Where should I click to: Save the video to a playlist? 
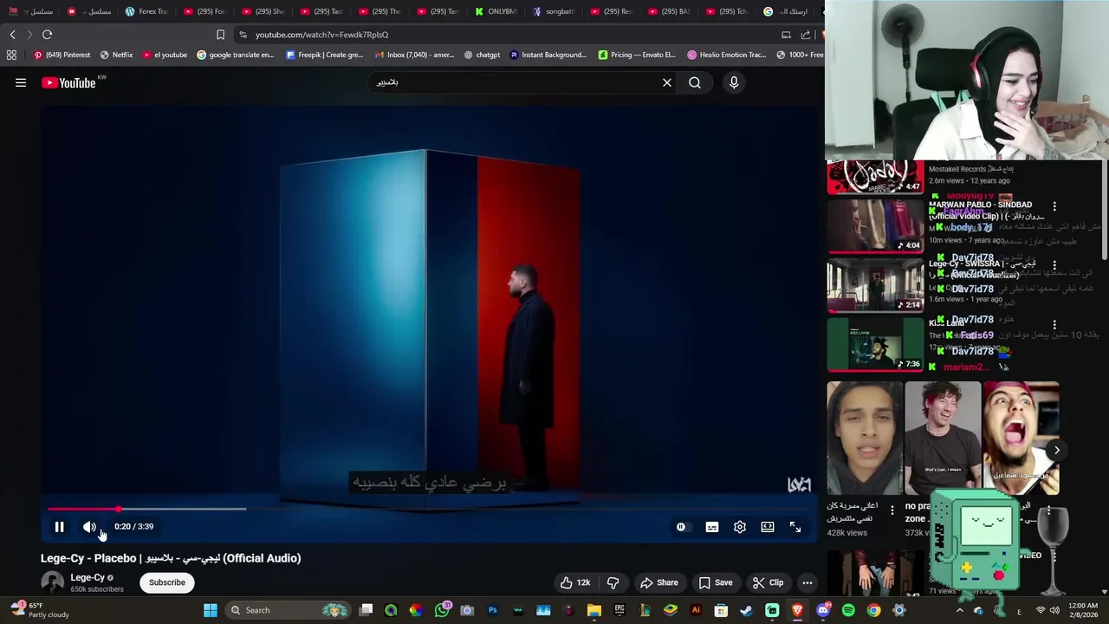pyautogui.click(x=716, y=582)
